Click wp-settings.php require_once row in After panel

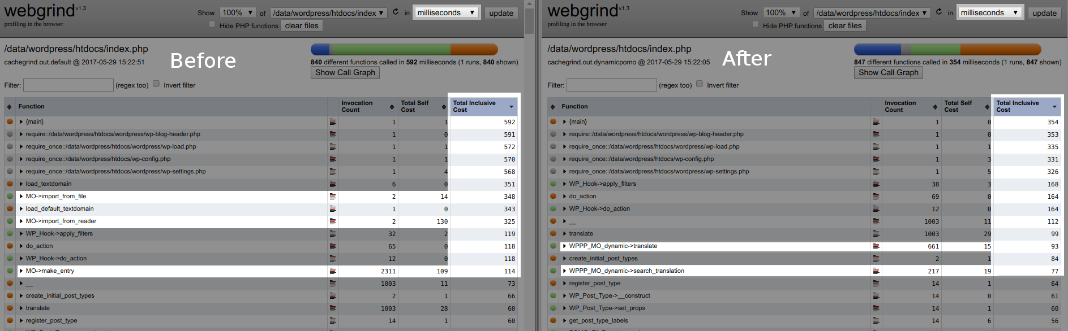804,172
